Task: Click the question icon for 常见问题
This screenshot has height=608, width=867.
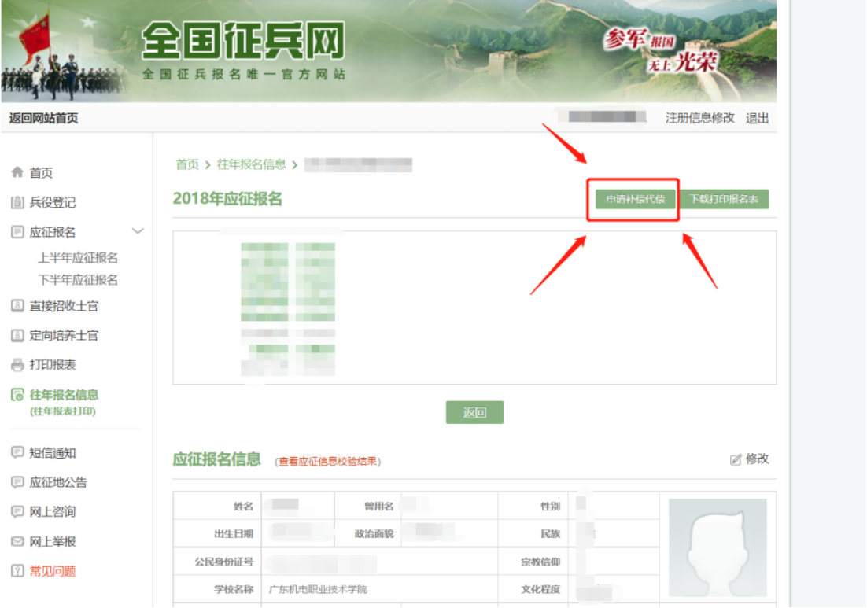Action: 17,571
